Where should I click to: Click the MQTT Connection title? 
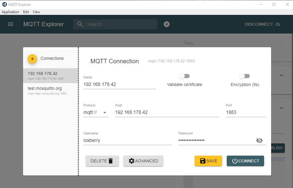[115, 61]
